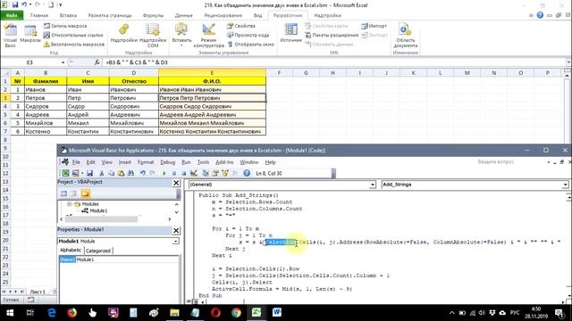The width and height of the screenshot is (572, 321).
Task: Open Область документа panel
Action: (405, 36)
